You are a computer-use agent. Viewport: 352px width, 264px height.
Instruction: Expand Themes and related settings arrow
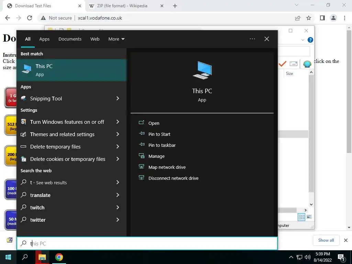(x=118, y=134)
